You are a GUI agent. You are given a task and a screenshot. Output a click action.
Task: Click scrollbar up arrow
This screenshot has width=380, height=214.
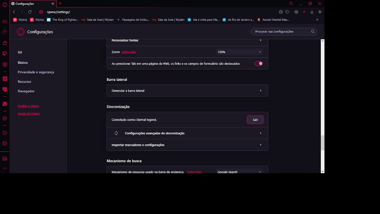pyautogui.click(x=323, y=41)
